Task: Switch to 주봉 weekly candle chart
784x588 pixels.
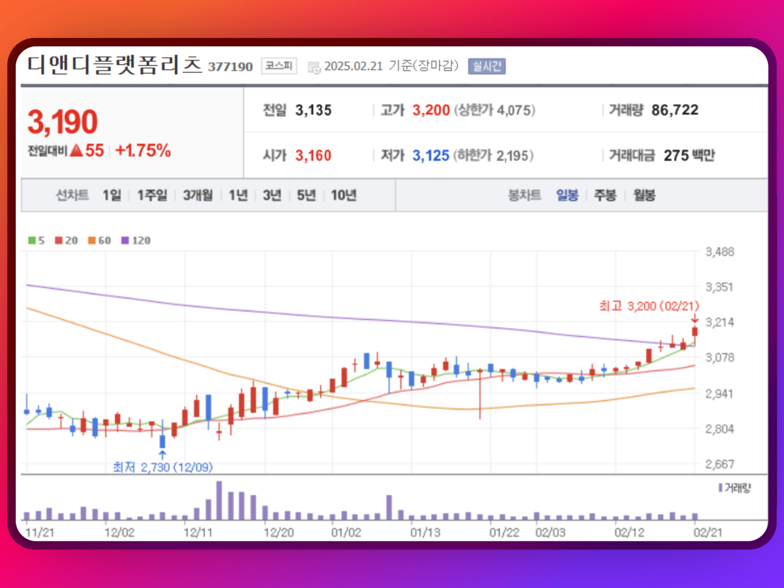Action: [605, 195]
